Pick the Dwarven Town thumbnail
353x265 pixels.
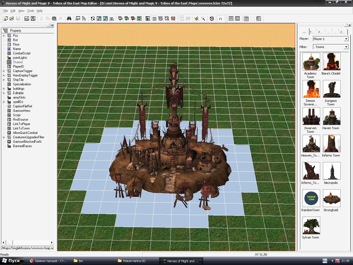(x=311, y=116)
